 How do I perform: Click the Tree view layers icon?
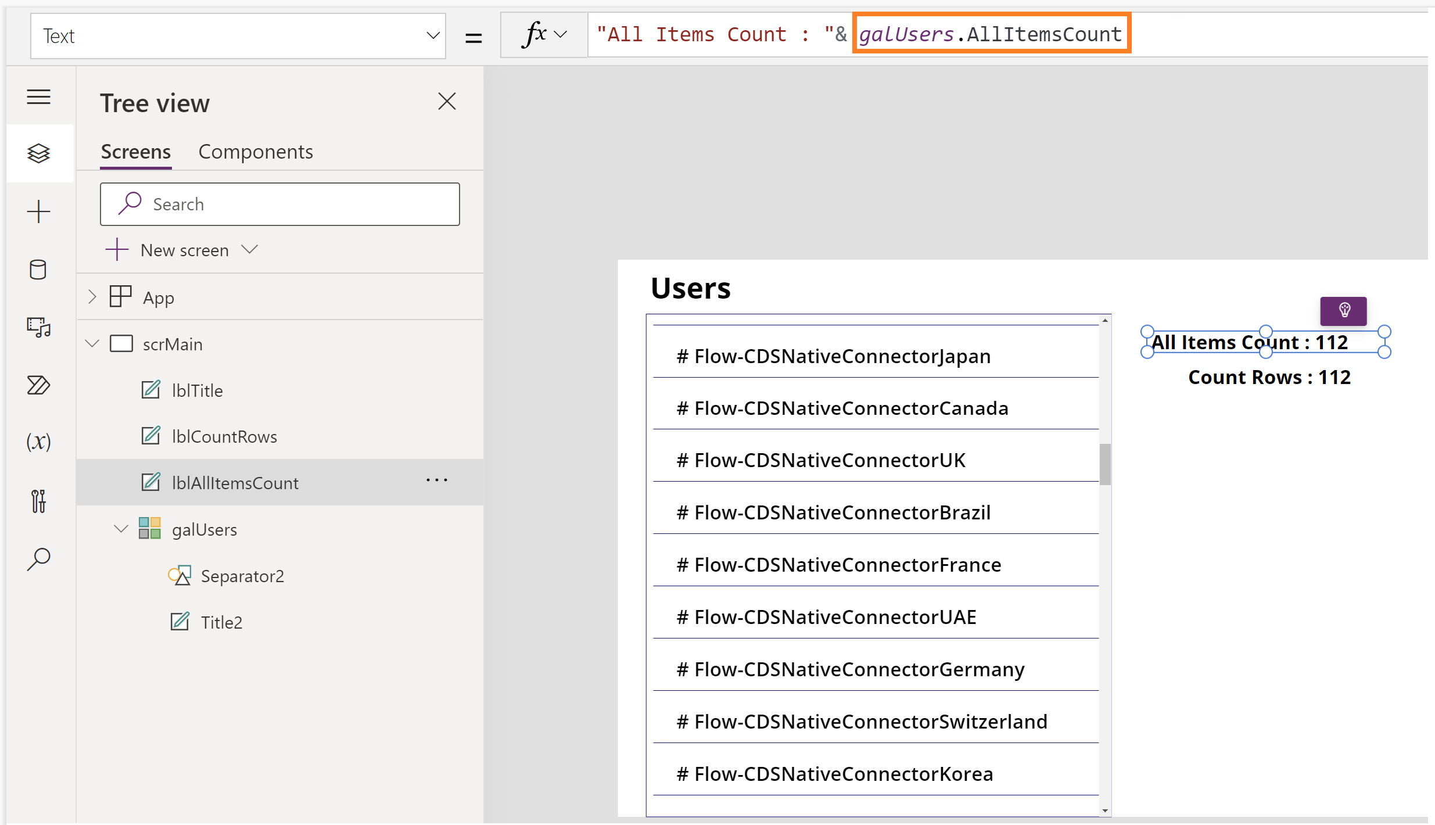click(38, 153)
